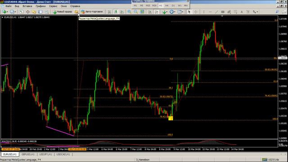The image size is (288, 162).
Task: Show the Market Watch window
Action: 21,12
